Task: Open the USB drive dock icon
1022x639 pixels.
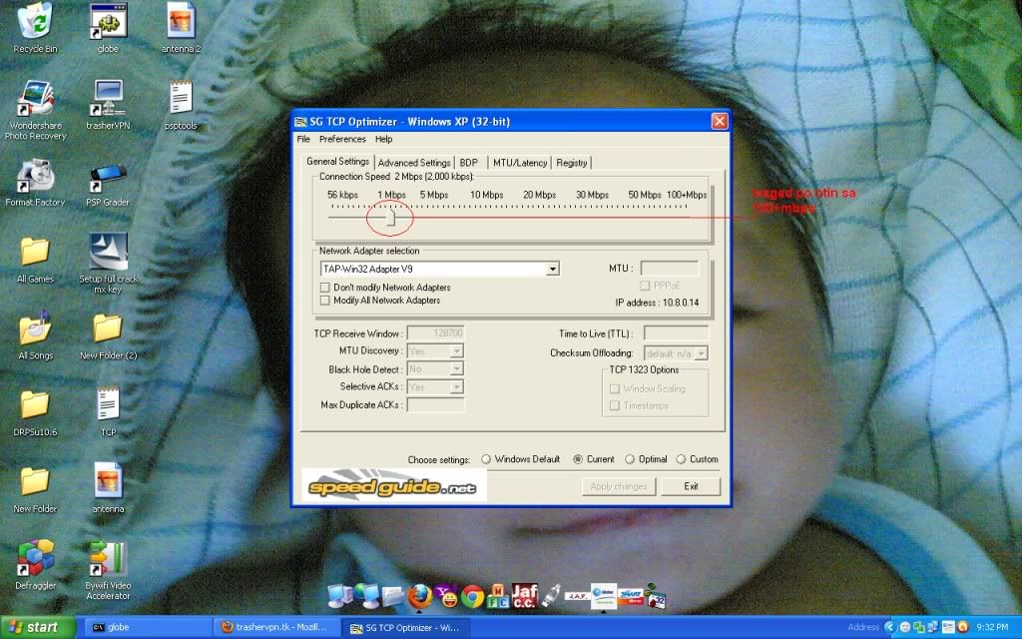Action: pyautogui.click(x=551, y=595)
